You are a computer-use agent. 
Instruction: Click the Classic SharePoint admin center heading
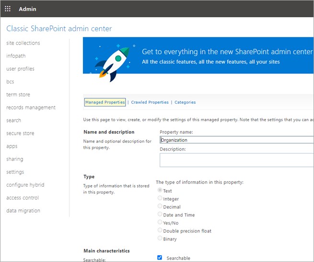click(x=59, y=29)
